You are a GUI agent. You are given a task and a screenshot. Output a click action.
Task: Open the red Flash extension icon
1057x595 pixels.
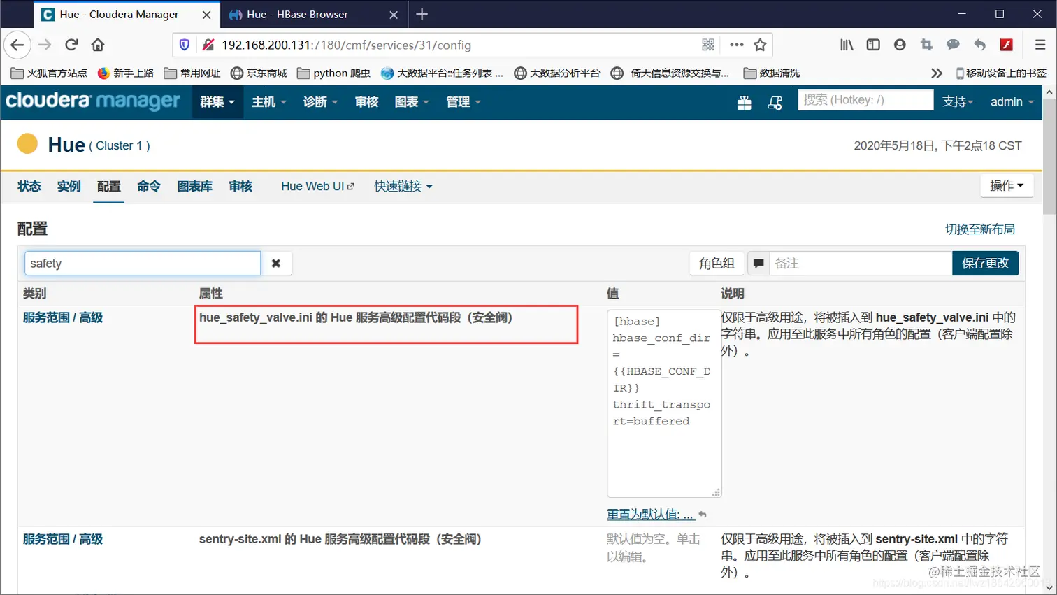(x=1007, y=45)
